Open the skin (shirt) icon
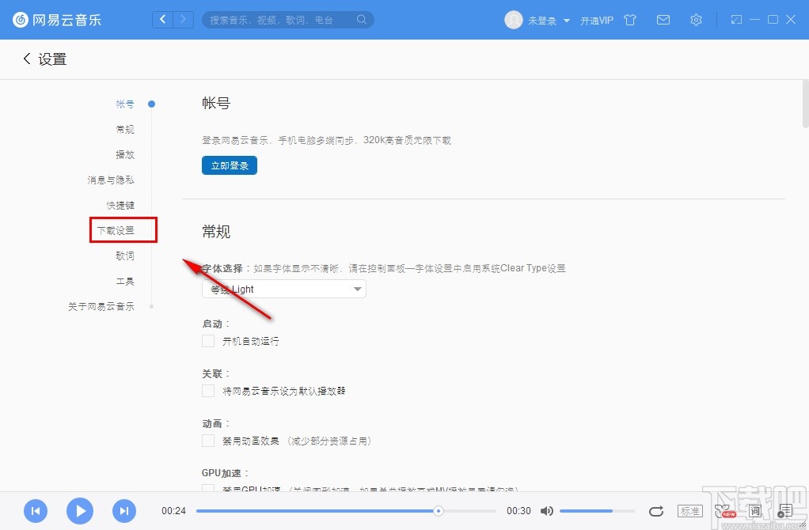This screenshot has height=530, width=809. click(x=630, y=20)
